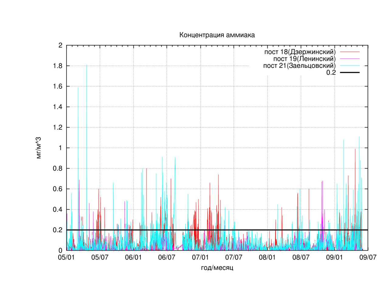
Task: Click y-axis tick value '1.4'
Action: pos(57,107)
